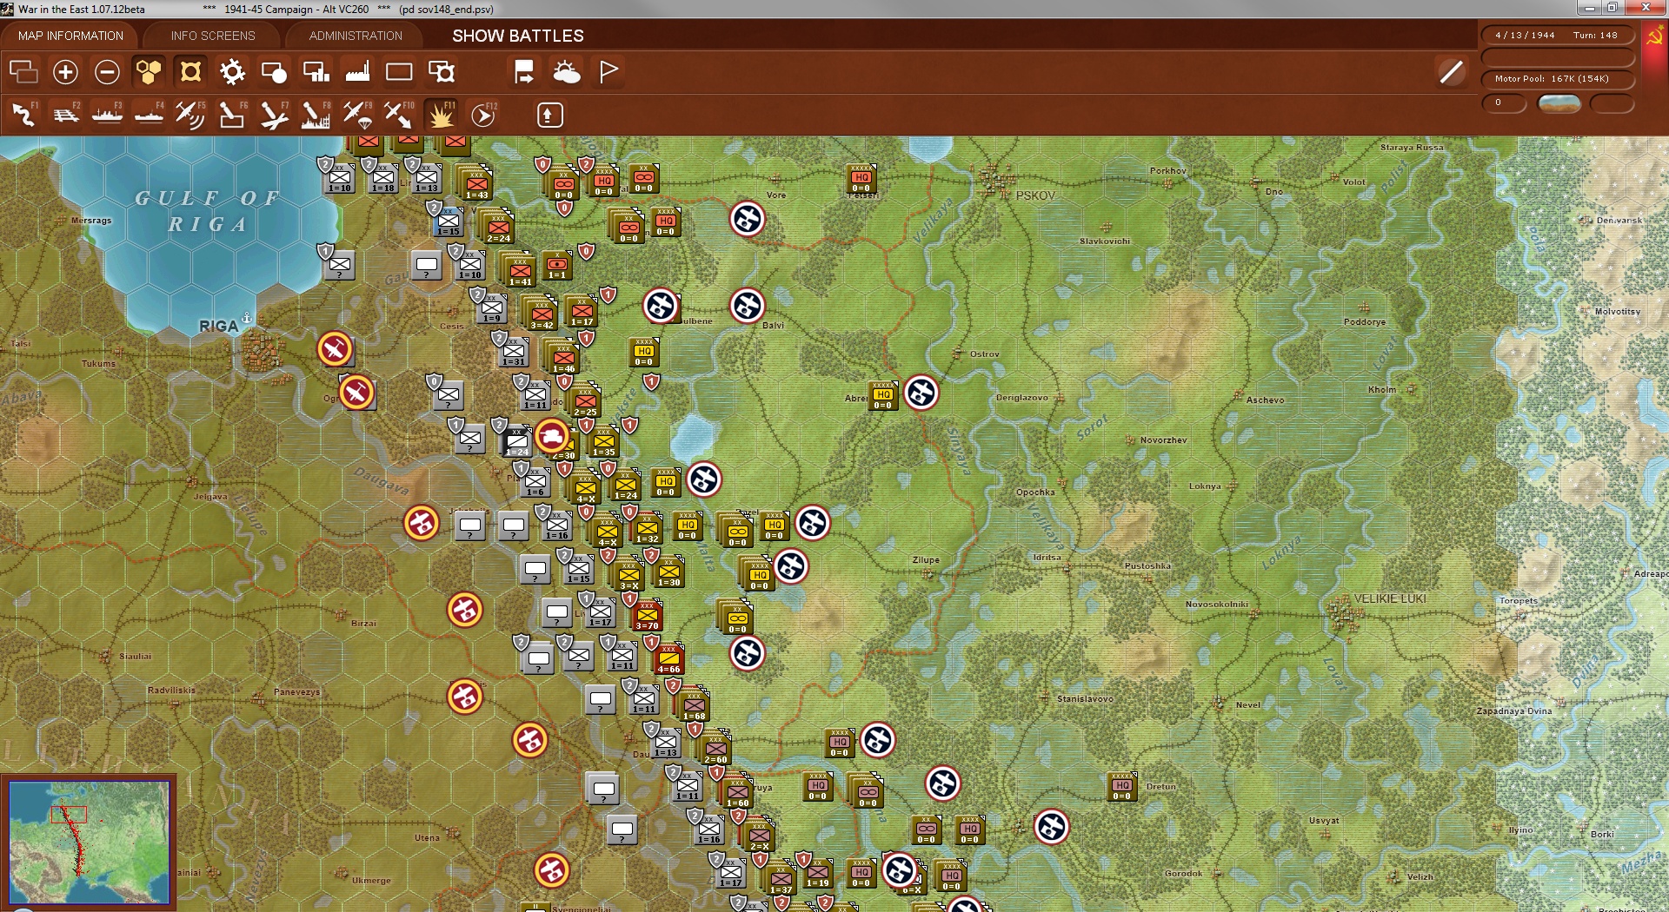Select the Soviet unit labeled 3=42
This screenshot has height=912, width=1669.
pos(542,314)
